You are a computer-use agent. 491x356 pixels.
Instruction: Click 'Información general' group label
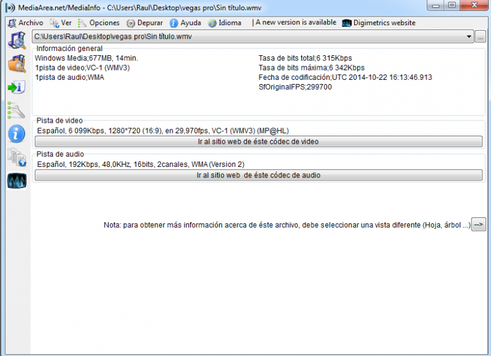click(69, 48)
